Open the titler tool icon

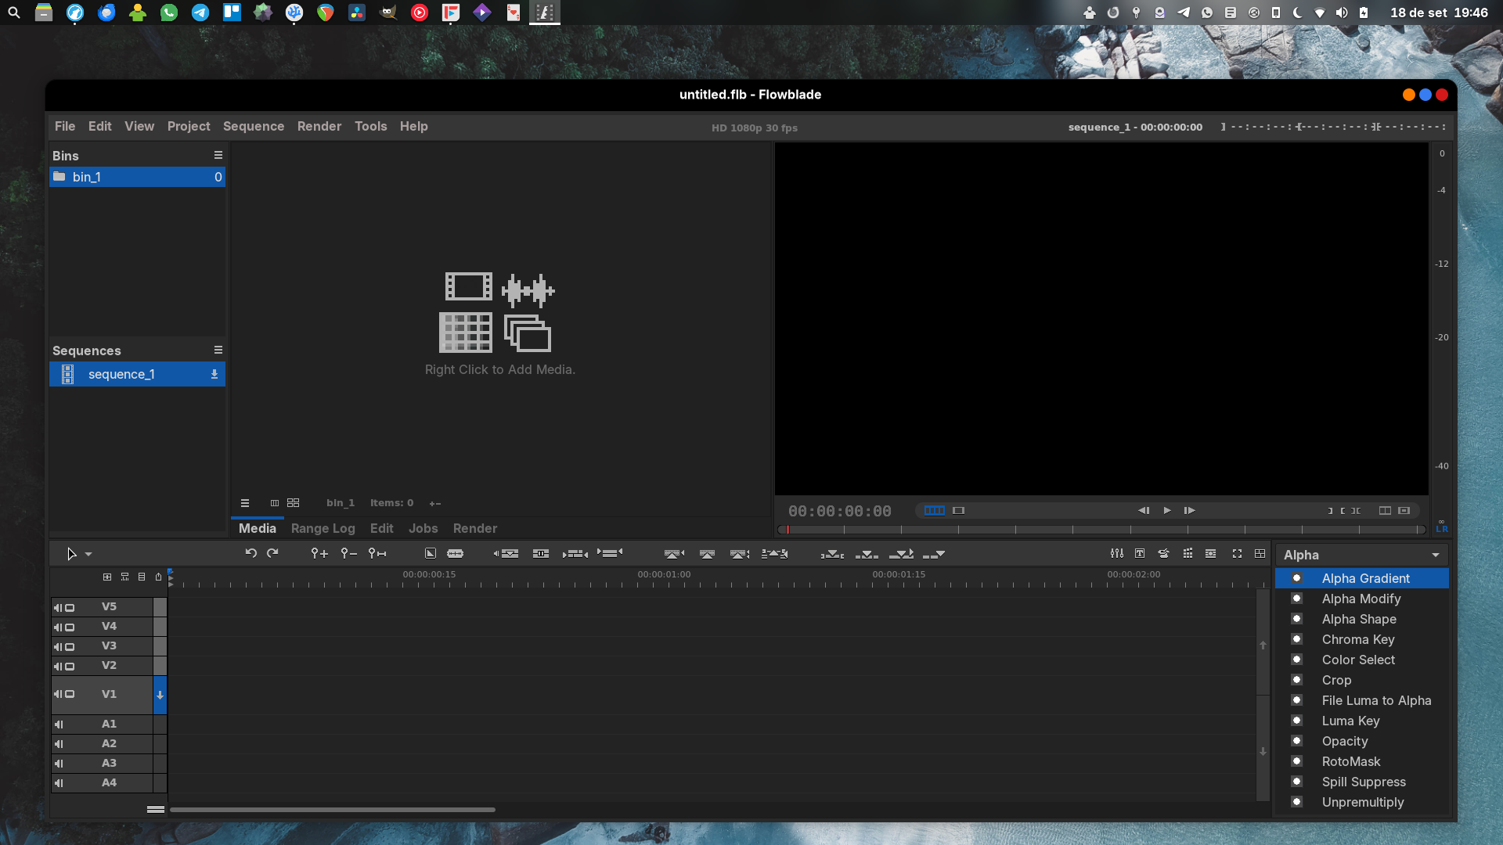pos(1140,553)
